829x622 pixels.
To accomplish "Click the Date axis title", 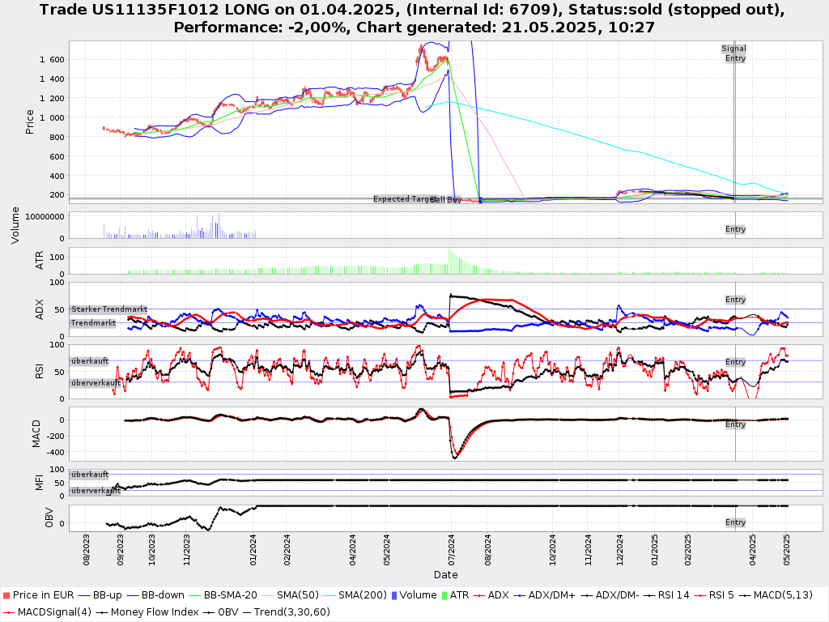I will coord(445,575).
